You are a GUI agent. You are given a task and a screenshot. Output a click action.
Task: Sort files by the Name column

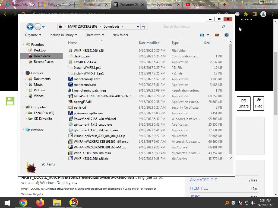coord(72,43)
